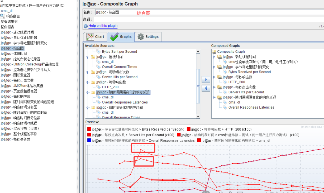Click the 注释 comment input field
This screenshot has height=193, width=324.
[x=209, y=19]
